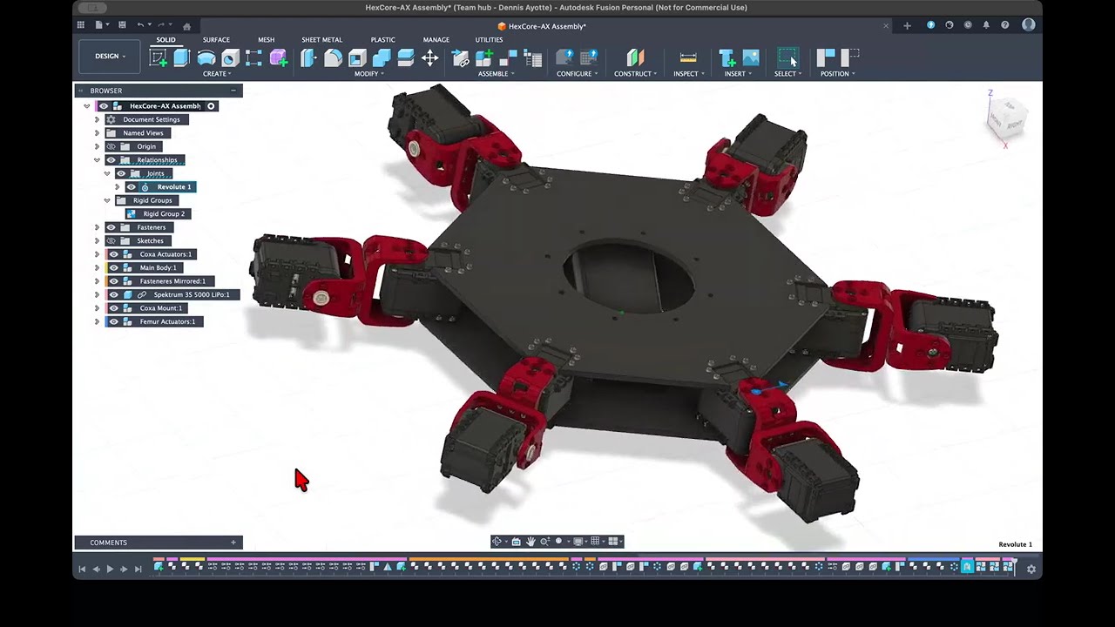Viewport: 1115px width, 627px height.
Task: Click the Measure ruler icon
Action: pyautogui.click(x=687, y=57)
